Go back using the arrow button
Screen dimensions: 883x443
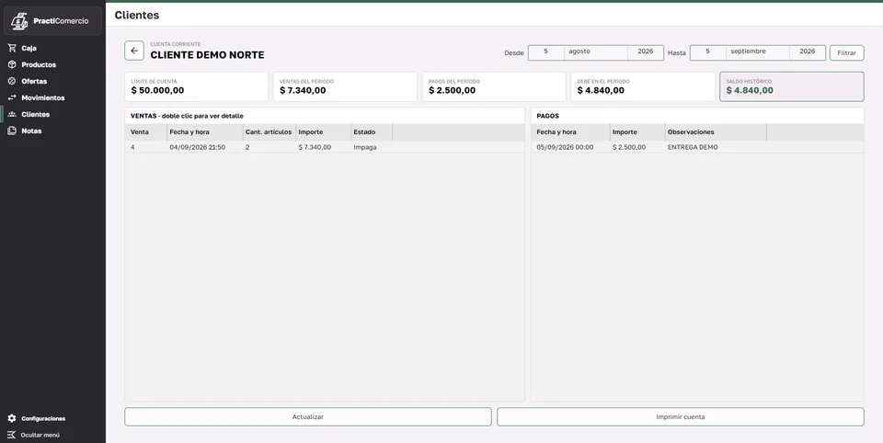point(134,51)
